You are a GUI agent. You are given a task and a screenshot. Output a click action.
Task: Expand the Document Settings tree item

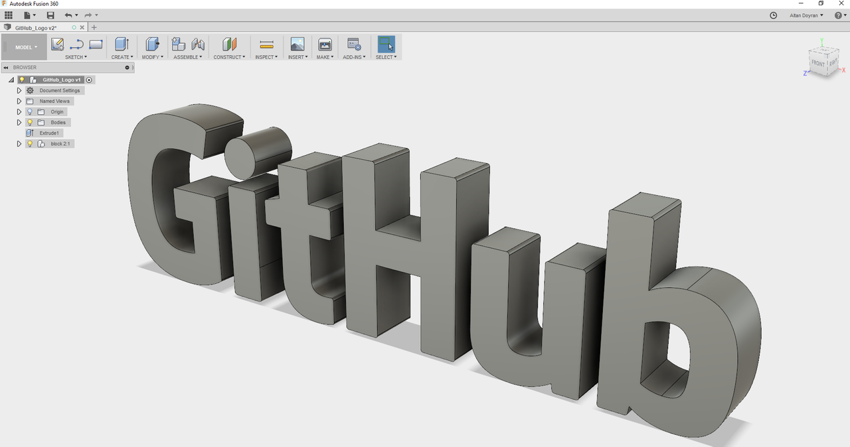point(19,90)
